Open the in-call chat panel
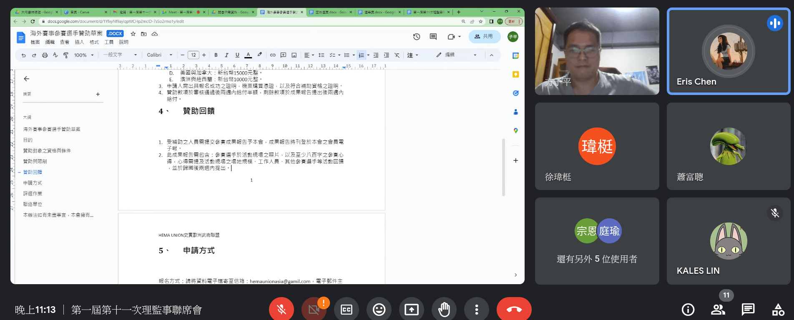This screenshot has width=794, height=320. 748,310
